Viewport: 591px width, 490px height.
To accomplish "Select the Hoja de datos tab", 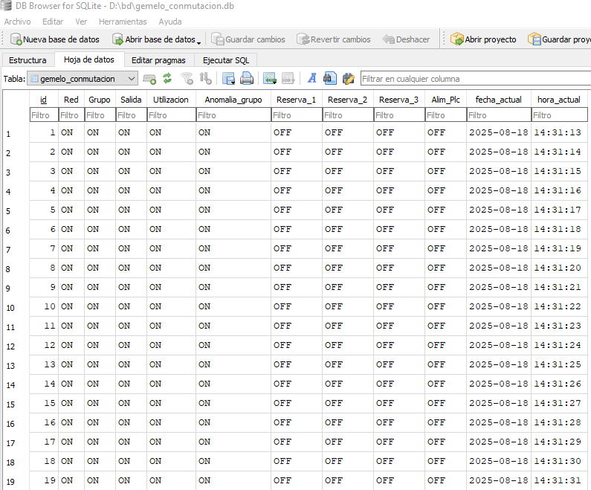I will click(89, 59).
